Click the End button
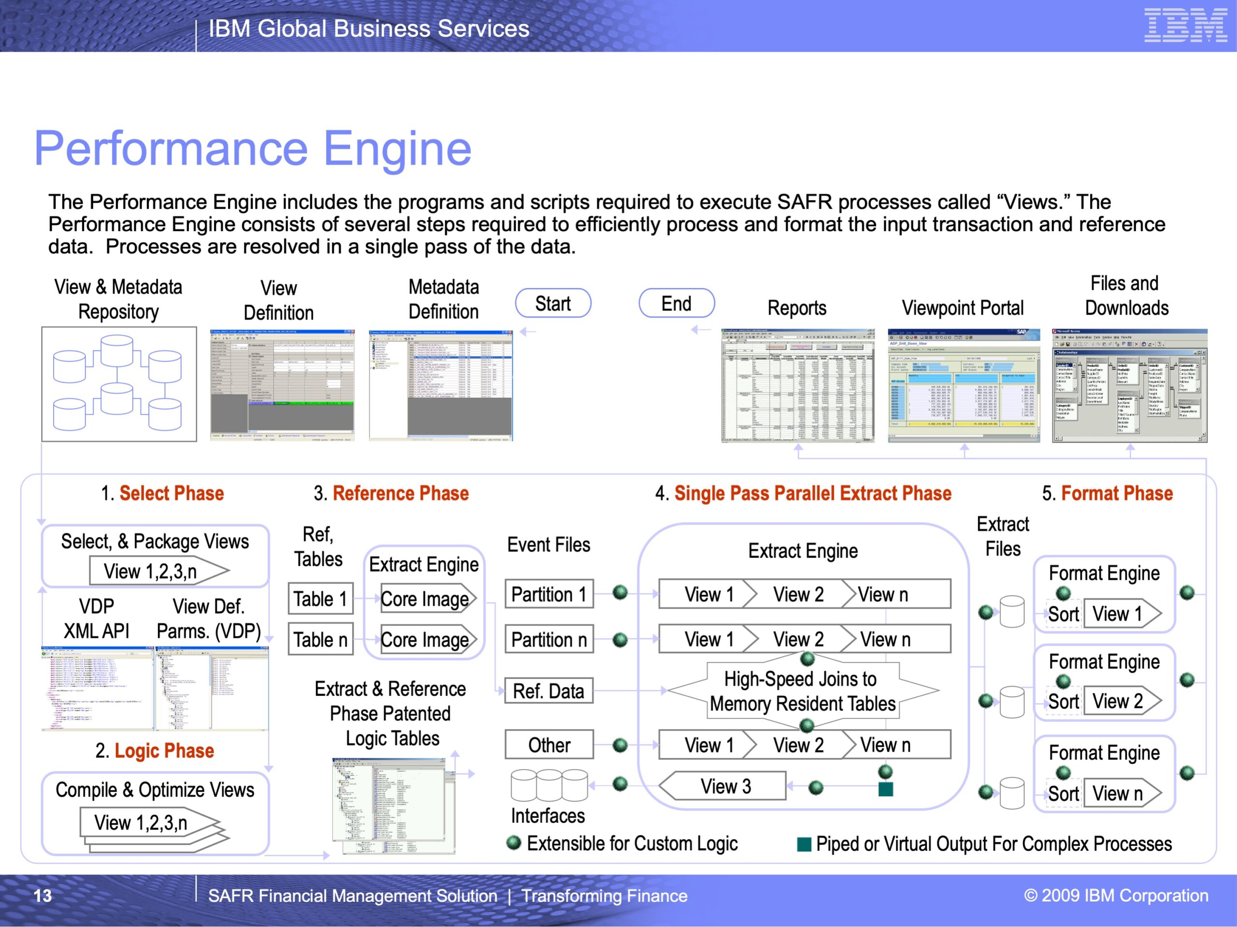The width and height of the screenshot is (1237, 927). (x=676, y=303)
